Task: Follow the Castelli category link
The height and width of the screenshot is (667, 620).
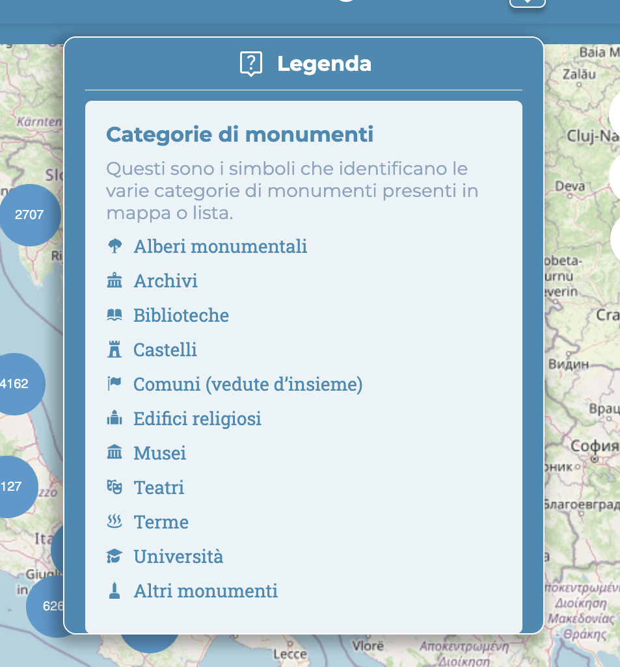Action: pyautogui.click(x=165, y=350)
